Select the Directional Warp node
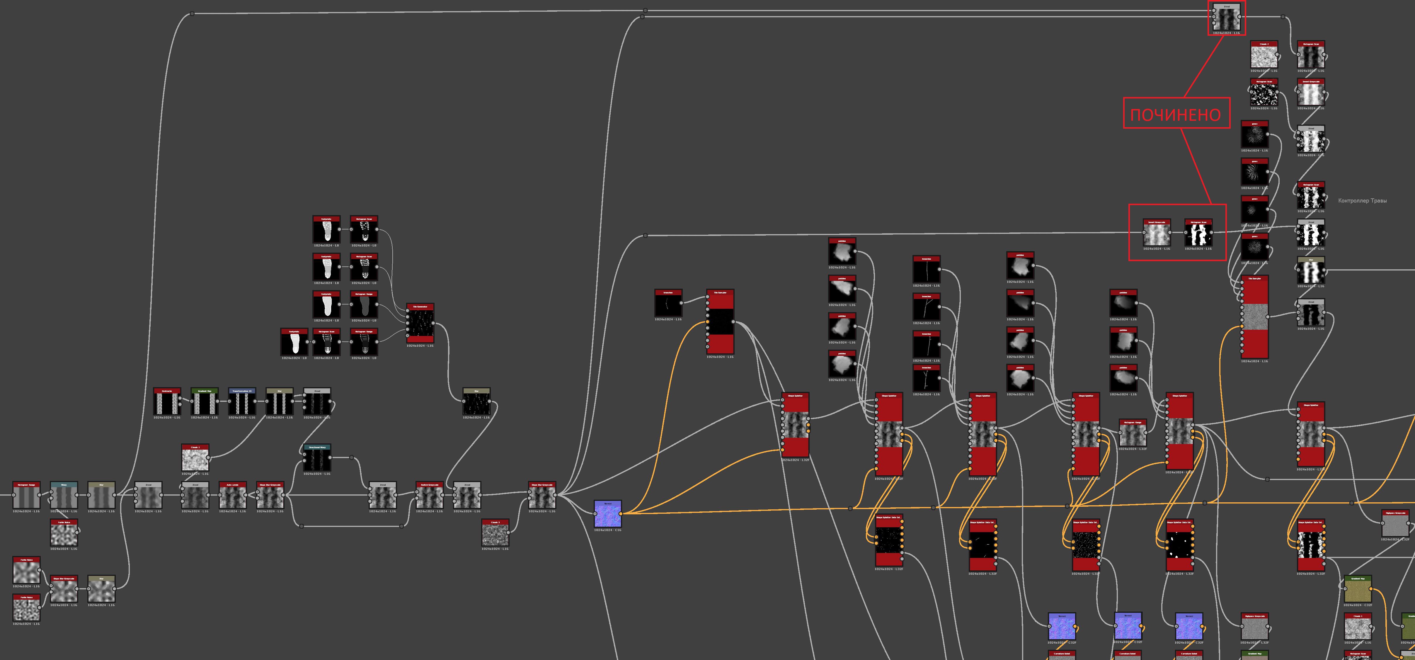1415x660 pixels. [317, 458]
